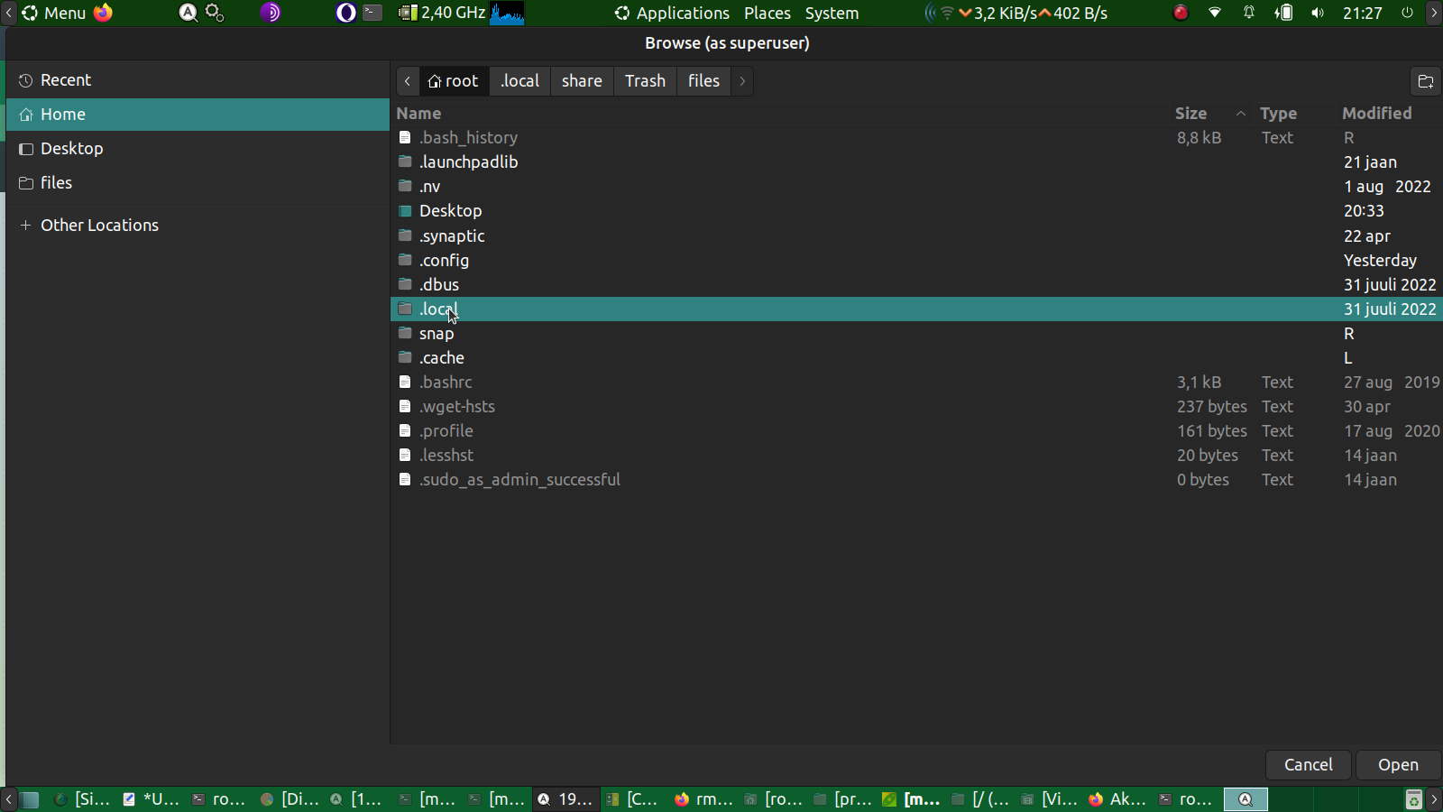Jump to the share path segment

tap(582, 81)
